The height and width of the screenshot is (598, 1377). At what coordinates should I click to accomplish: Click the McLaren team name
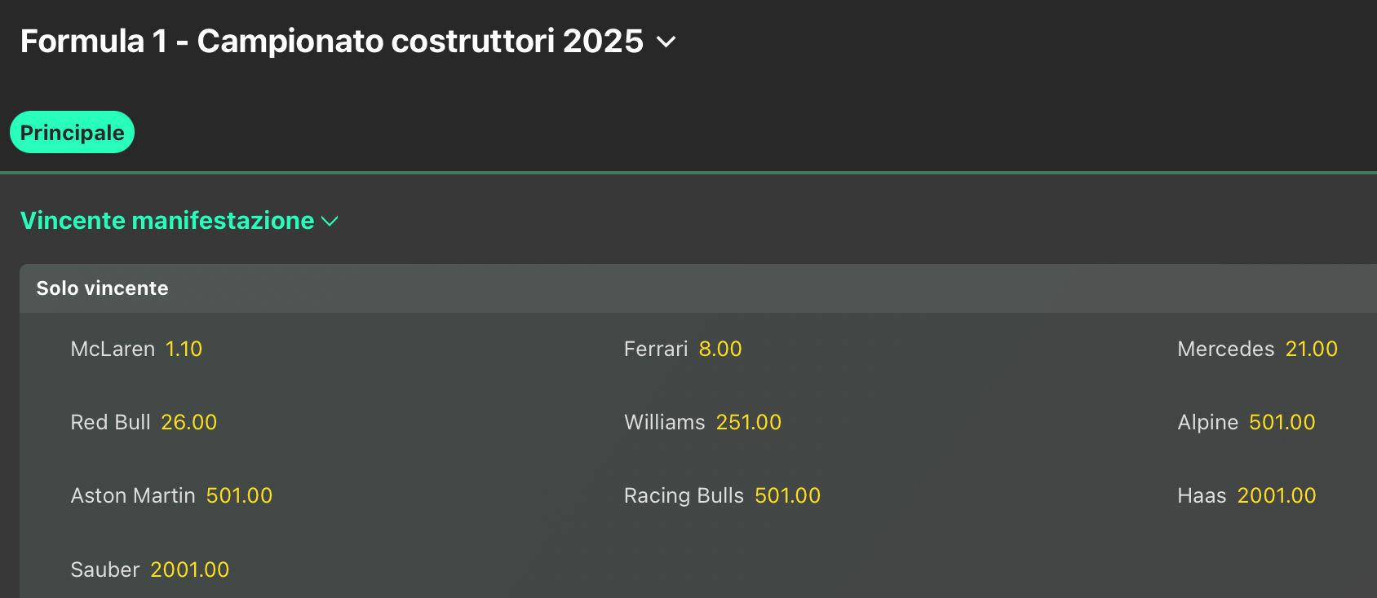pyautogui.click(x=113, y=350)
